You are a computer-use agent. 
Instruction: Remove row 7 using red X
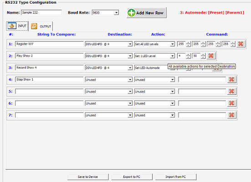pyautogui.click(x=231, y=115)
